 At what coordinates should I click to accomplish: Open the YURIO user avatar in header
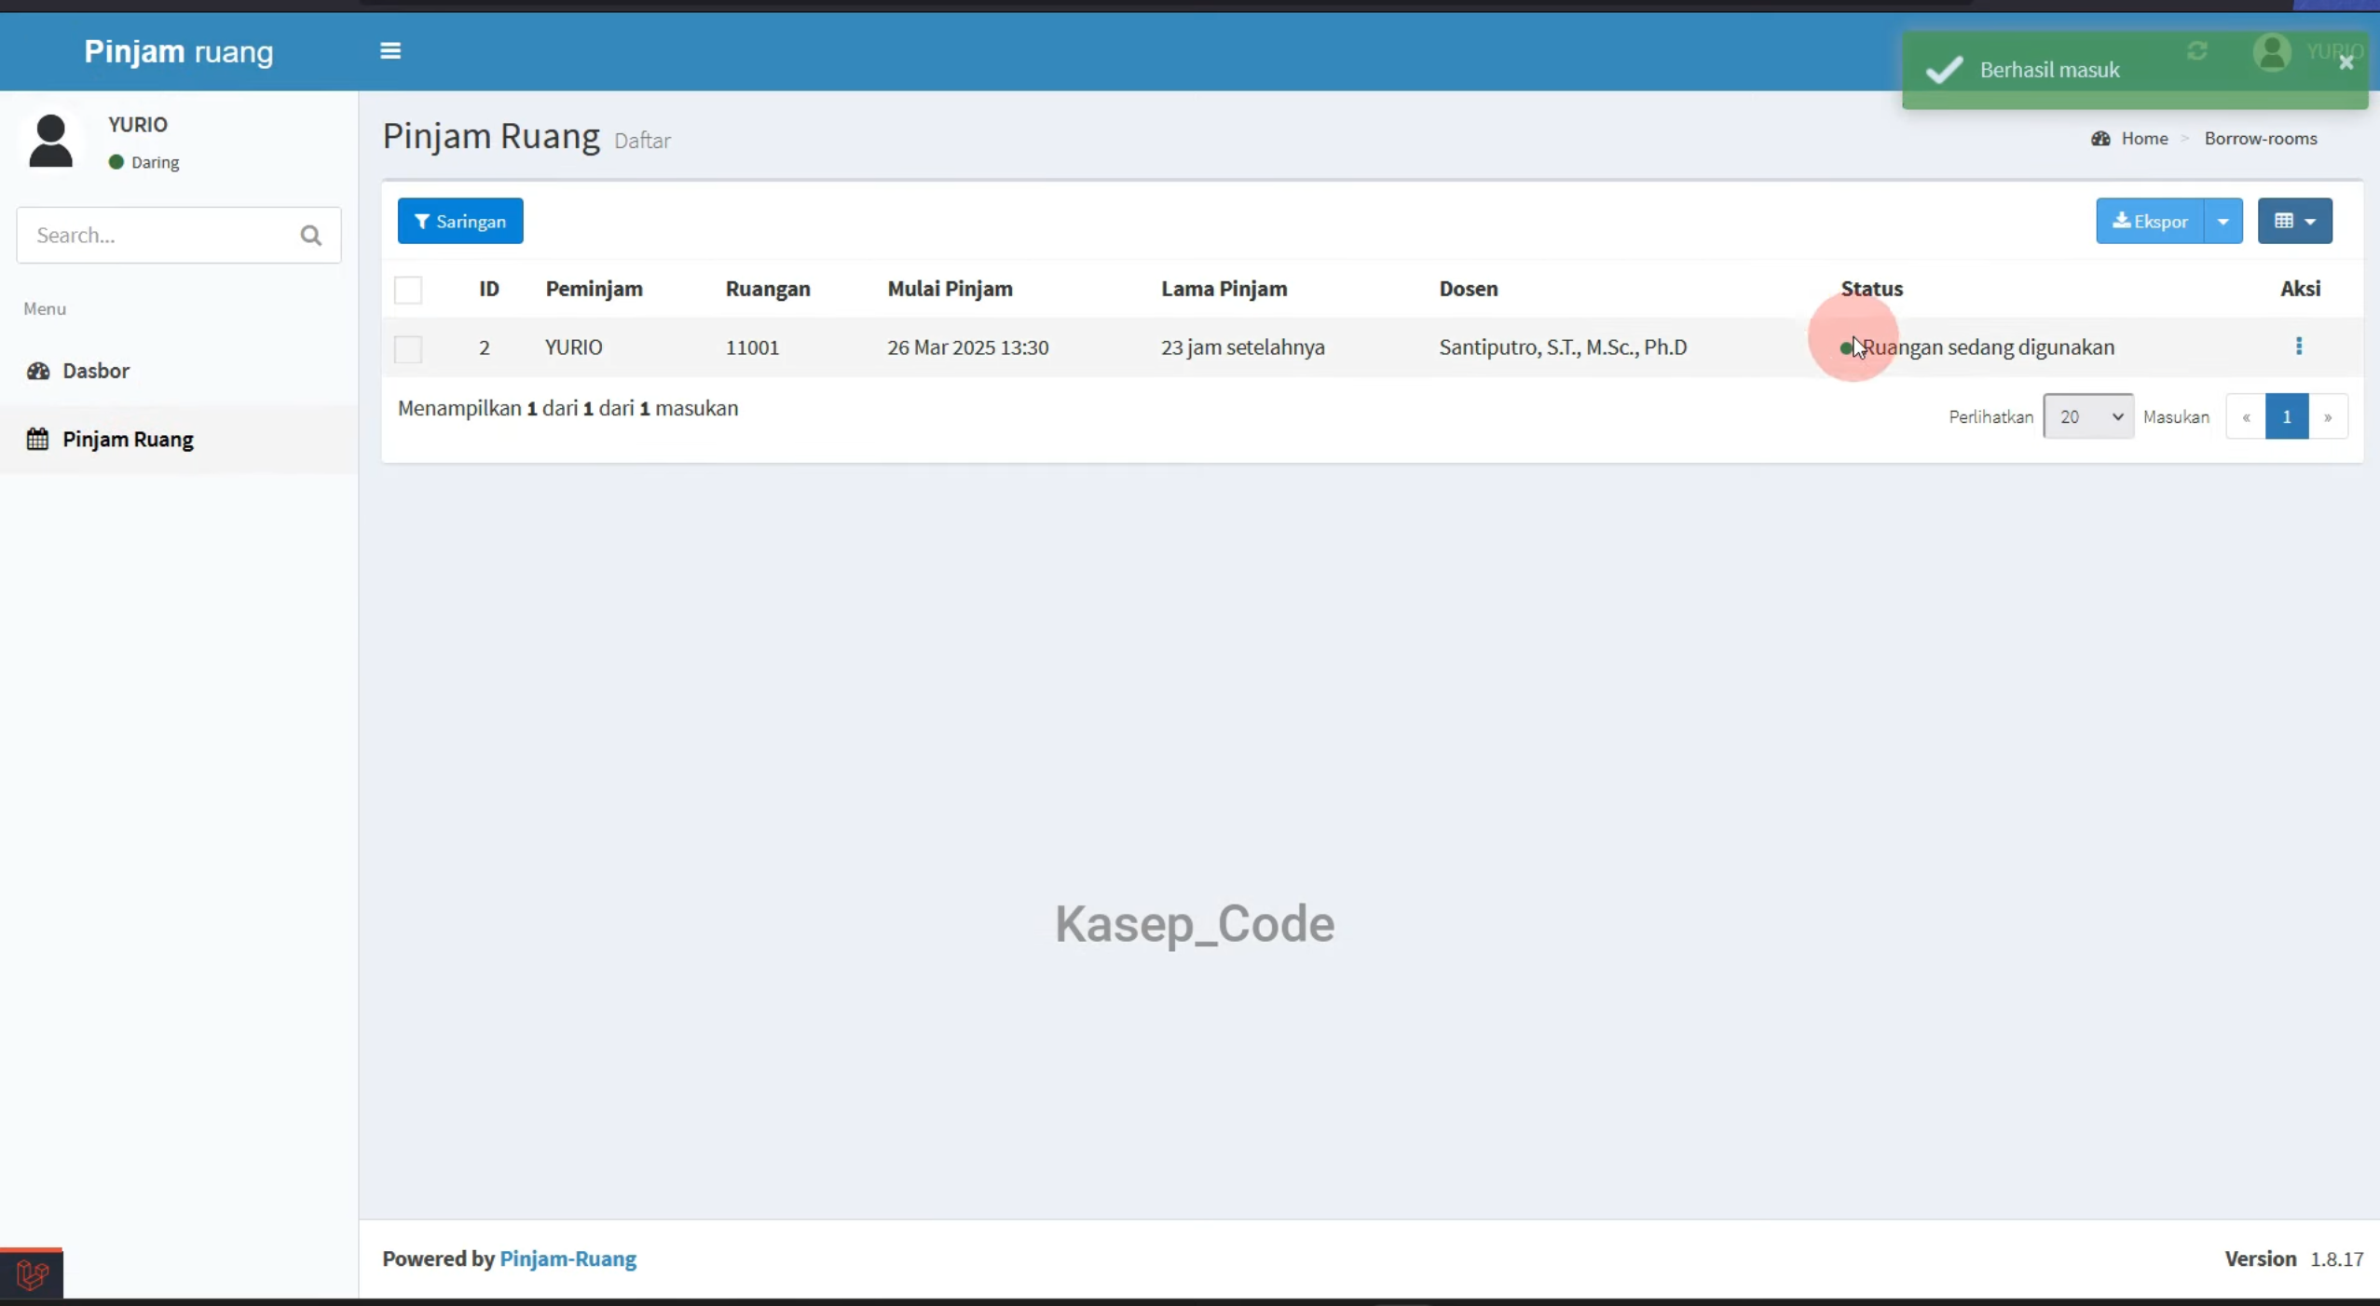click(2272, 52)
